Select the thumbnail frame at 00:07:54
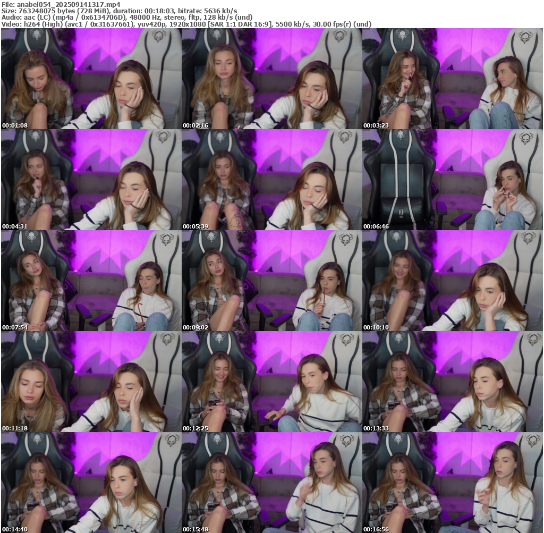The height and width of the screenshot is (533, 544). point(91,281)
